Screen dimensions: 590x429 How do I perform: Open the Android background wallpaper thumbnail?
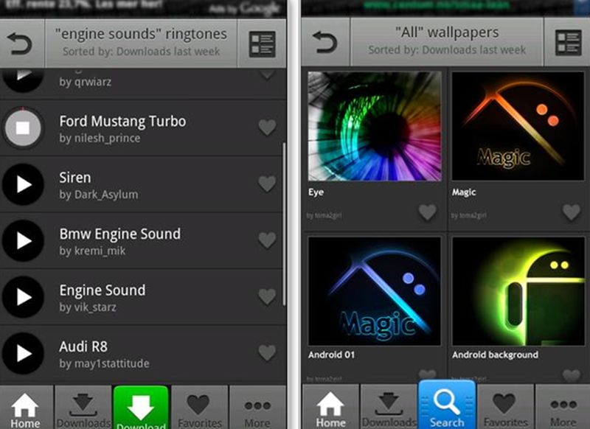[x=518, y=291]
